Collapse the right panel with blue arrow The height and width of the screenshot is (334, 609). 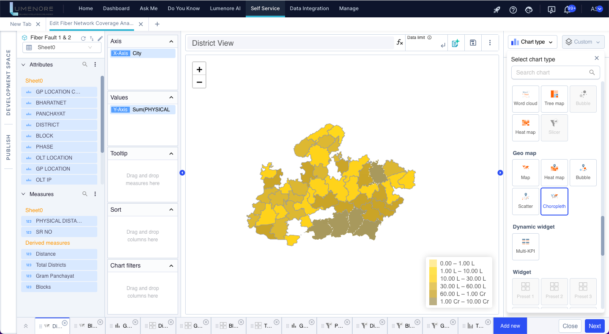[500, 173]
